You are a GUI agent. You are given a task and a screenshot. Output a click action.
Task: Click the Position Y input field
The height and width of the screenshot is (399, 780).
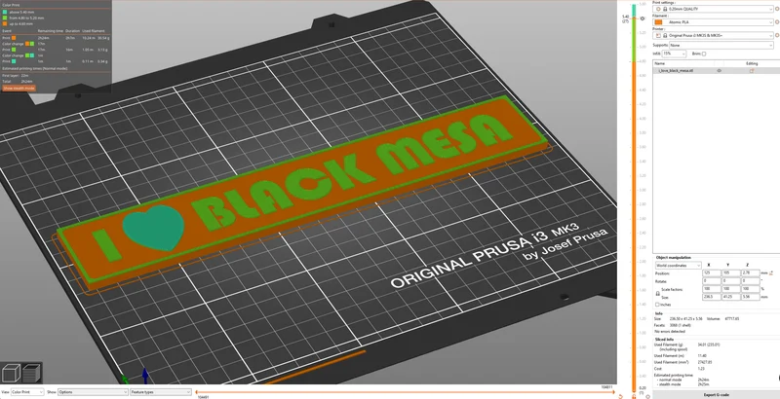click(x=730, y=273)
